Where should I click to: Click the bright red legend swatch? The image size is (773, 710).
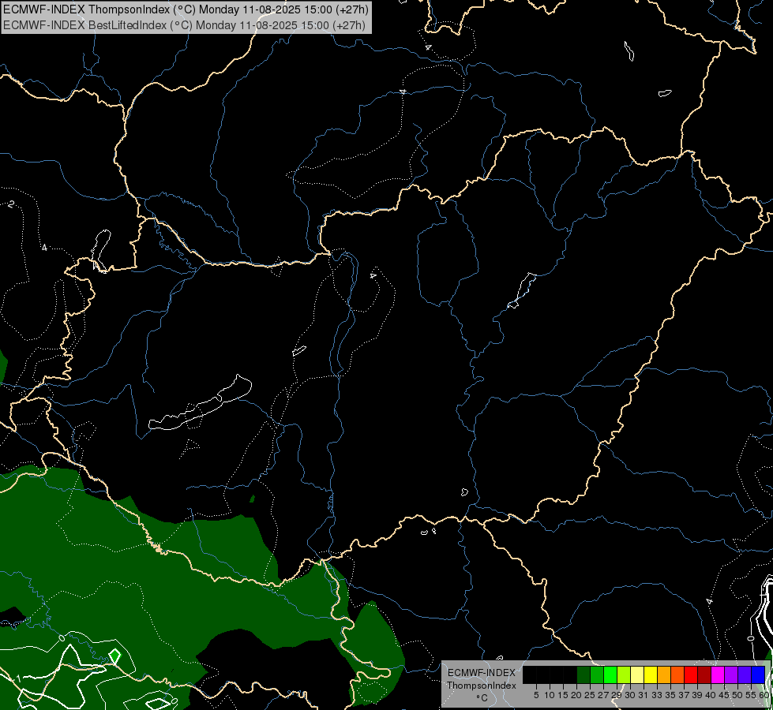[x=691, y=675]
